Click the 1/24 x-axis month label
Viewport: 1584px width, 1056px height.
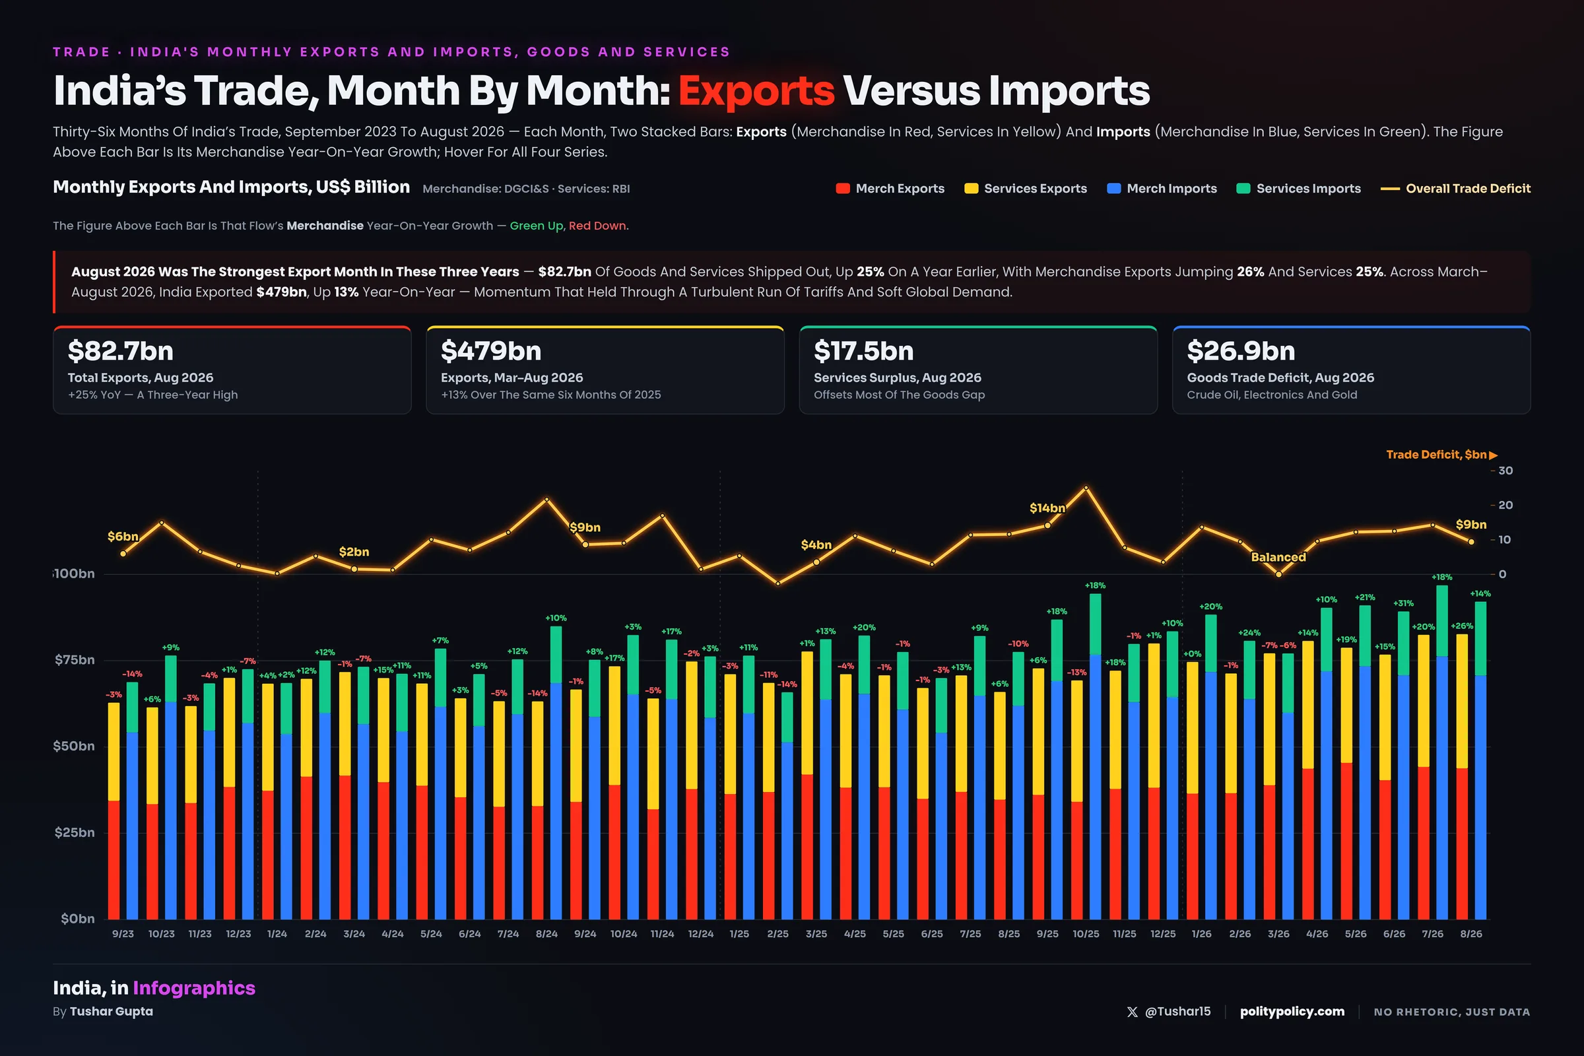pos(277,934)
